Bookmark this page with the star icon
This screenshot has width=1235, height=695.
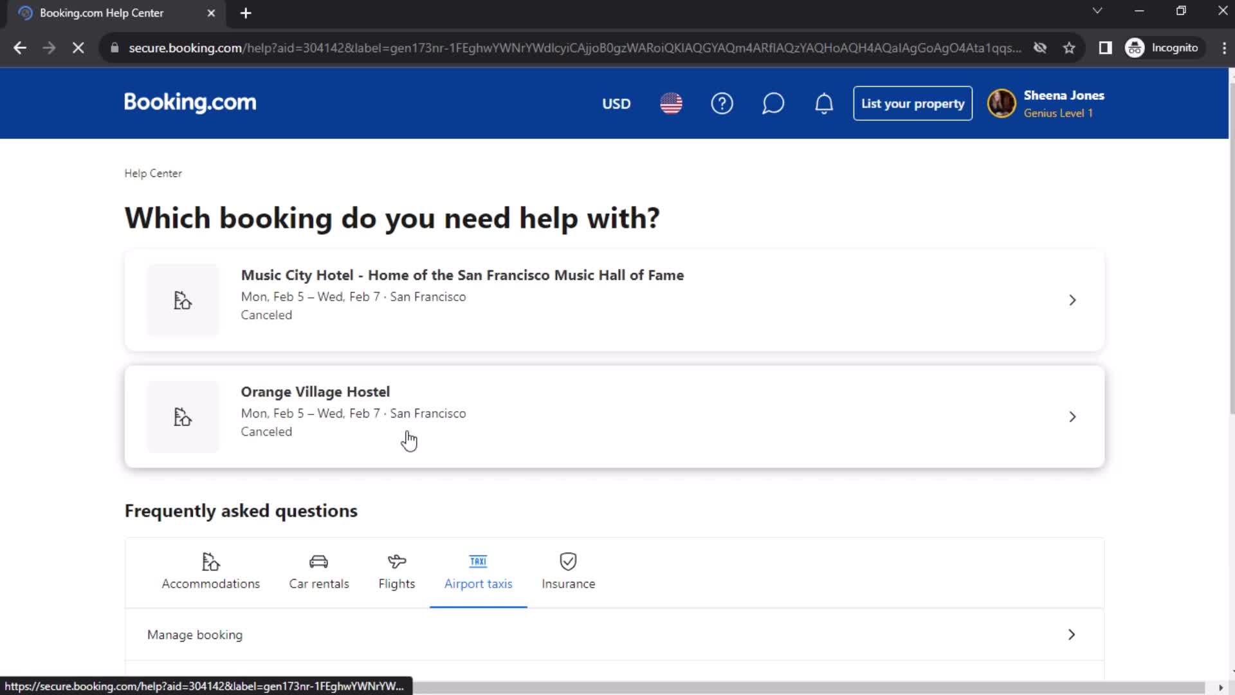pyautogui.click(x=1068, y=48)
